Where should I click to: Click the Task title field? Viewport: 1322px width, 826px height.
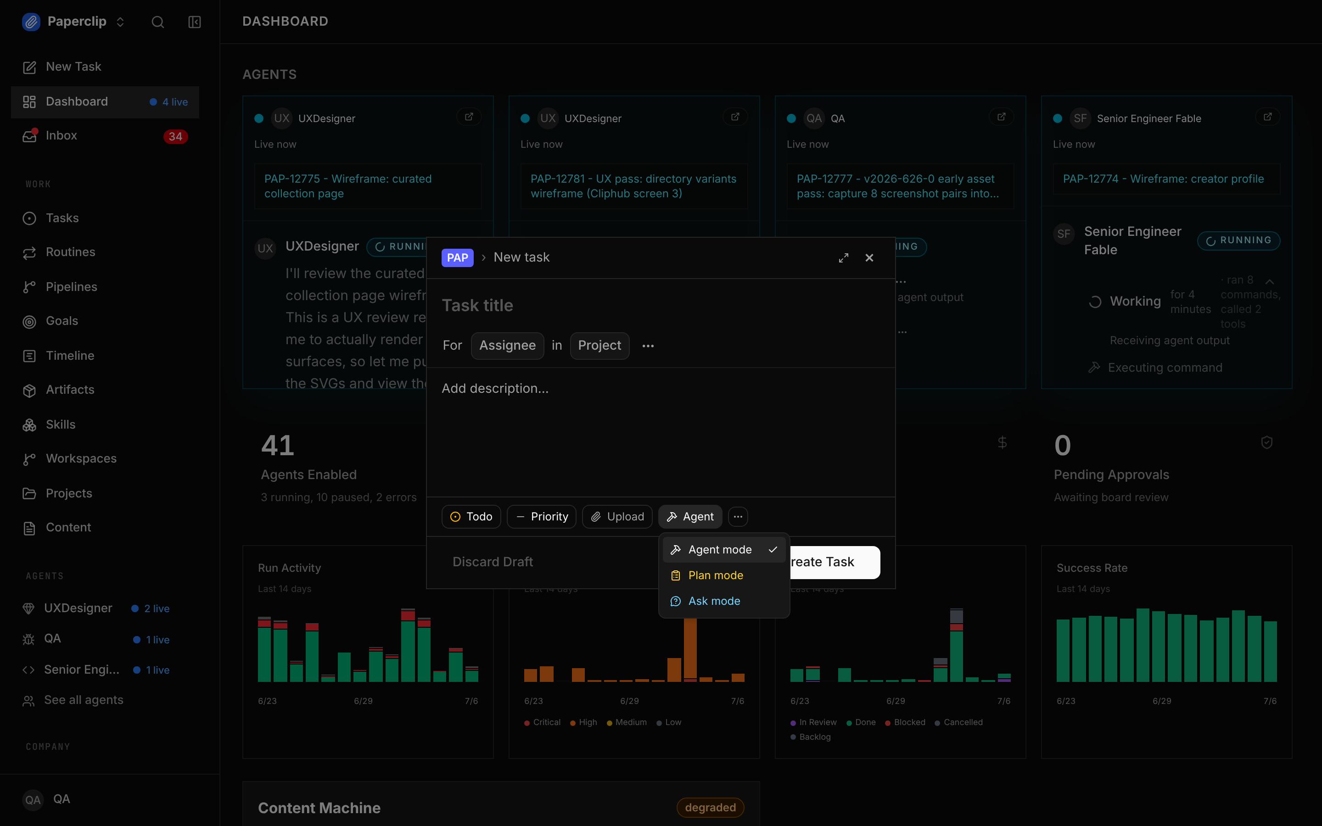pyautogui.click(x=660, y=305)
